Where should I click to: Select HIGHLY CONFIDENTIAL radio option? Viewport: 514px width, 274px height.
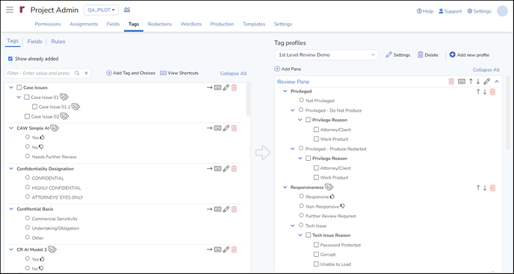(x=28, y=187)
